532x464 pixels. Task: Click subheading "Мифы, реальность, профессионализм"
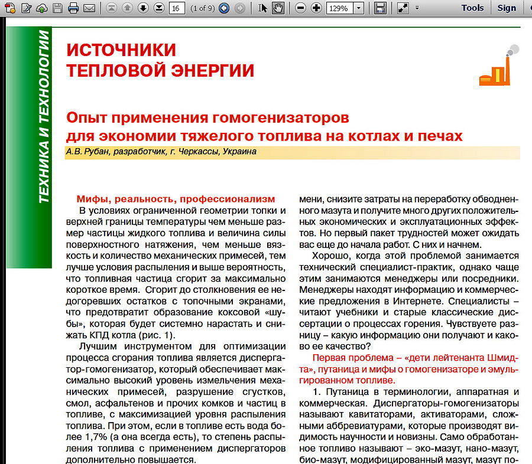(x=176, y=199)
